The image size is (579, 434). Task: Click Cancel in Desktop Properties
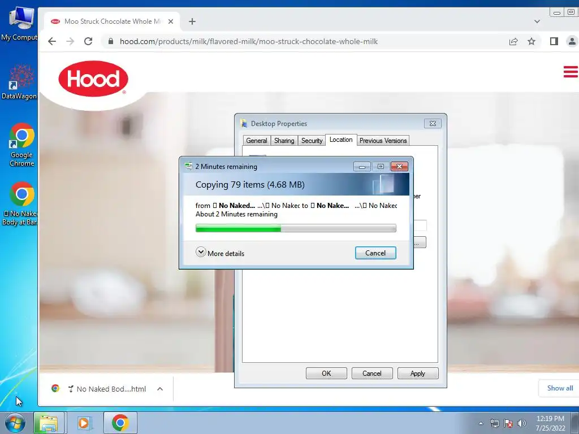point(372,373)
